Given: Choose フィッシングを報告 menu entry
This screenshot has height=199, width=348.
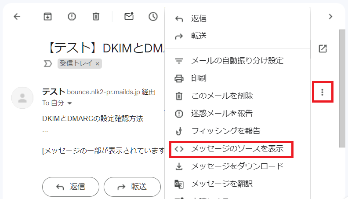Looking at the screenshot, I should tap(237, 131).
